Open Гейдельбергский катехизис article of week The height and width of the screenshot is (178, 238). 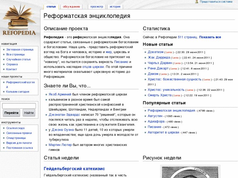click(x=74, y=169)
